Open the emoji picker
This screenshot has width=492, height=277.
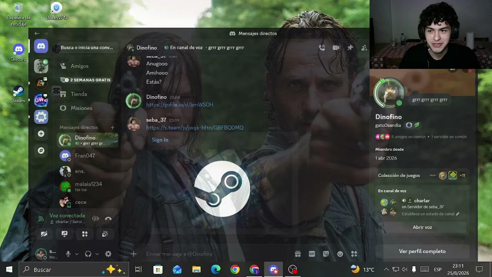click(340, 254)
